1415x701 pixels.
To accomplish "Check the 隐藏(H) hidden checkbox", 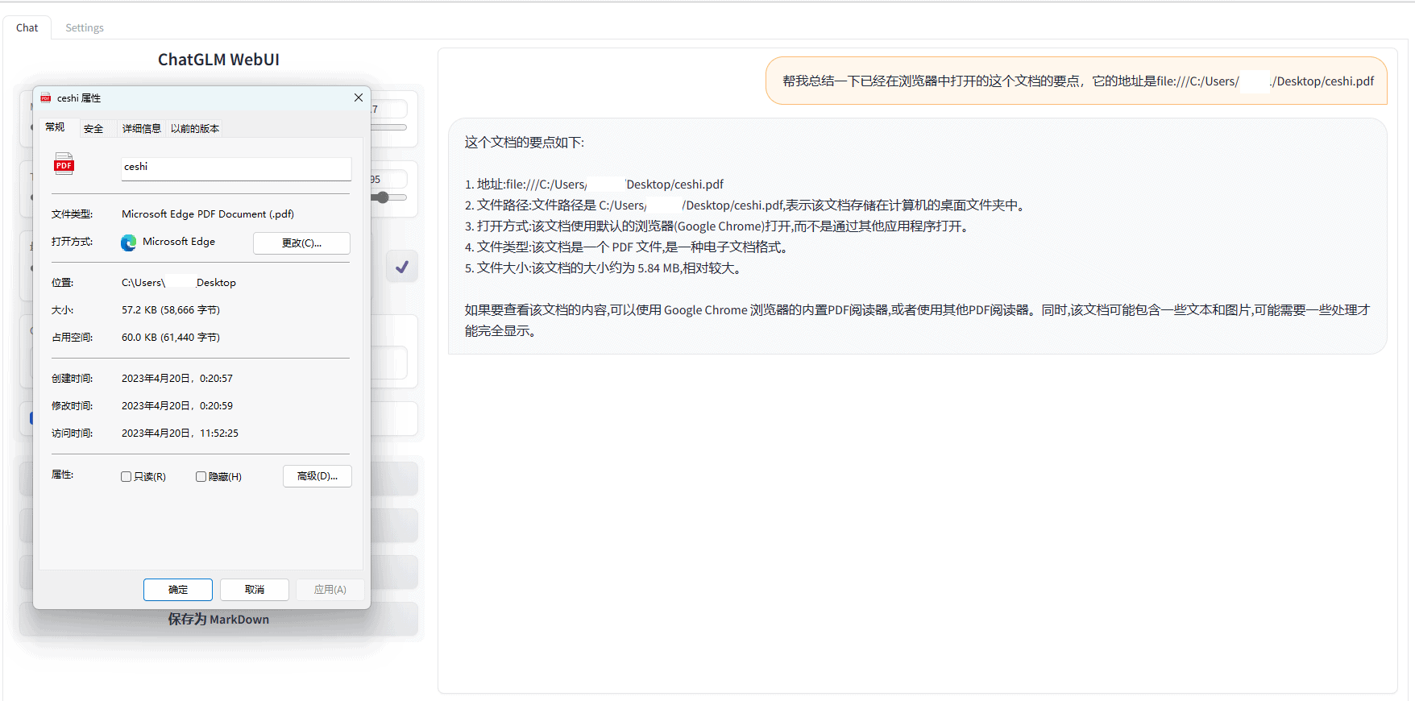I will pyautogui.click(x=201, y=477).
